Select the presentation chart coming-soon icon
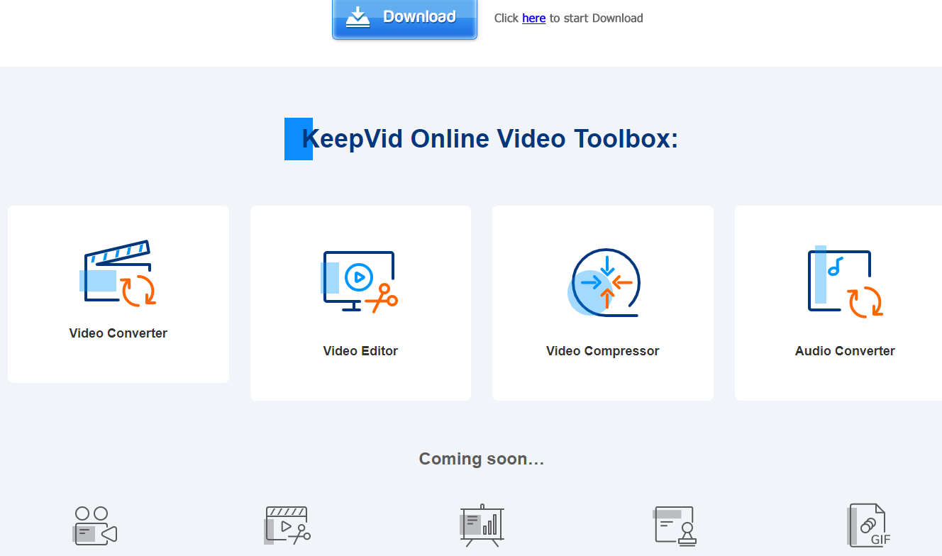This screenshot has height=556, width=942. [x=482, y=525]
